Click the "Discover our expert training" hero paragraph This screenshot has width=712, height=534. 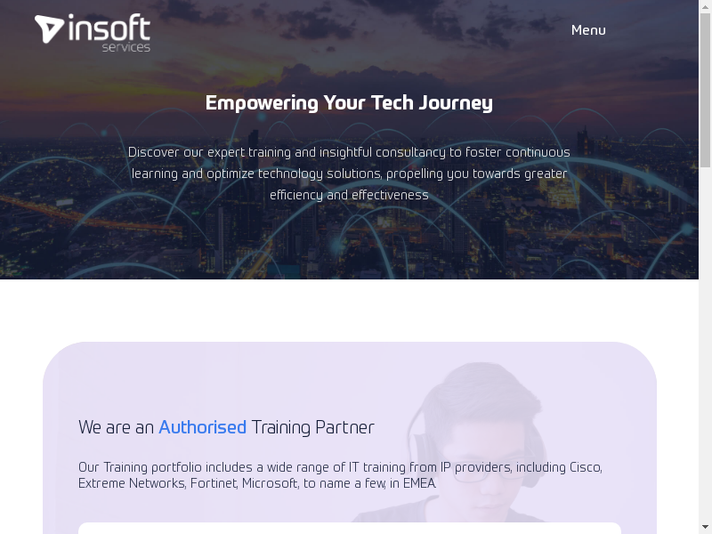click(349, 174)
